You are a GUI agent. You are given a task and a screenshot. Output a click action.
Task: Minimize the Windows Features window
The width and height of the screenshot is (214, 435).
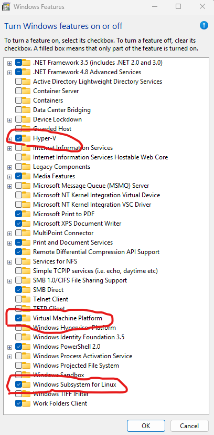click(154, 6)
